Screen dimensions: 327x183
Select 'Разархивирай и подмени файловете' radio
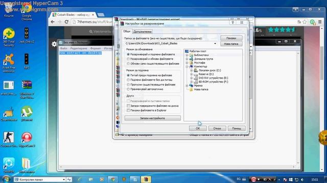[x=128, y=54]
